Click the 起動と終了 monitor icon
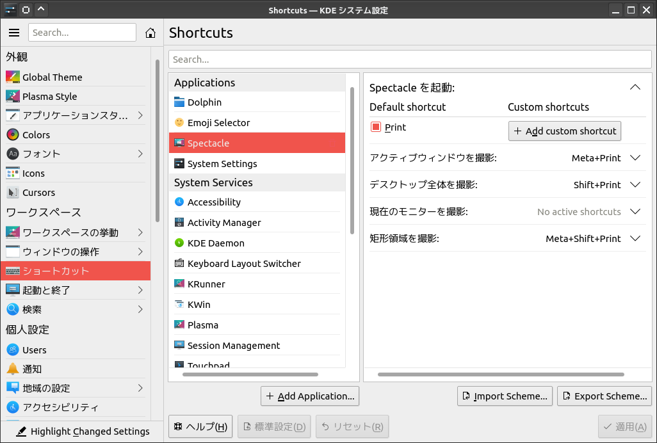The width and height of the screenshot is (657, 443). pyautogui.click(x=13, y=290)
